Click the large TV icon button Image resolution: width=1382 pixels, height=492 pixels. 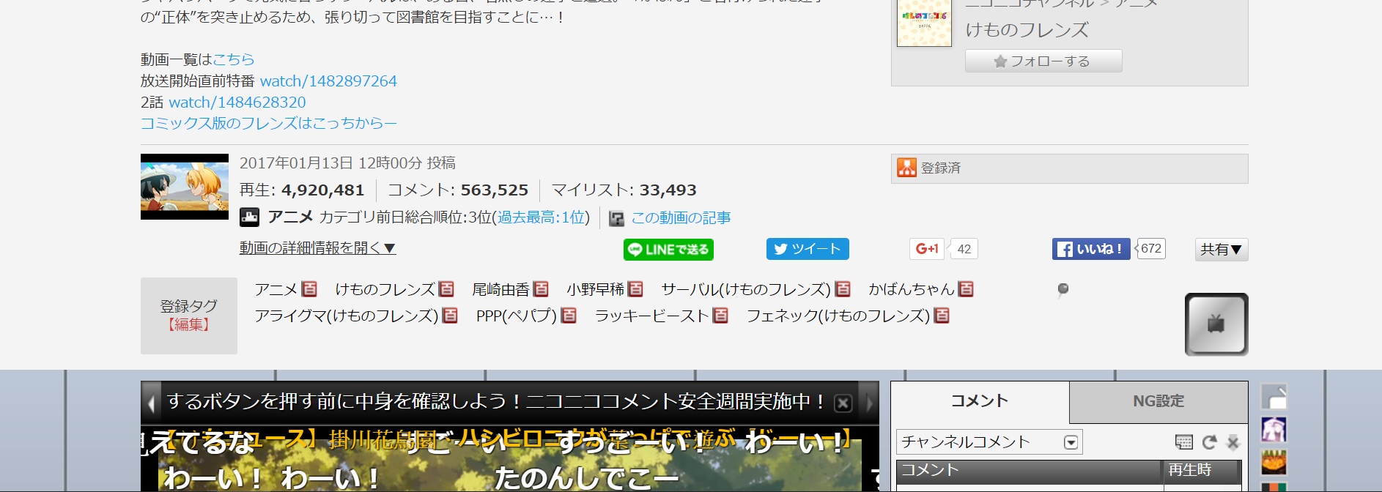point(1216,324)
